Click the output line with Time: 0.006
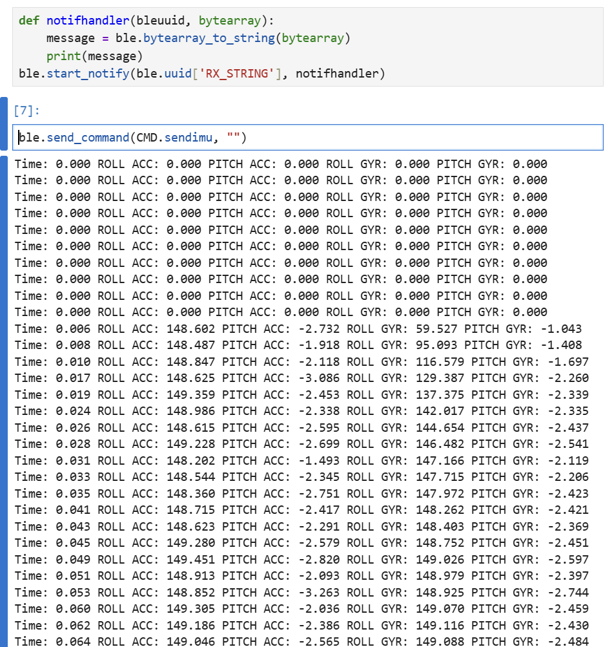614x647 pixels. click(x=297, y=329)
